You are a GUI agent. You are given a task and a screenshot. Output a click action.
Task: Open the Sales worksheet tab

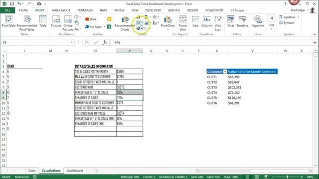pos(32,171)
